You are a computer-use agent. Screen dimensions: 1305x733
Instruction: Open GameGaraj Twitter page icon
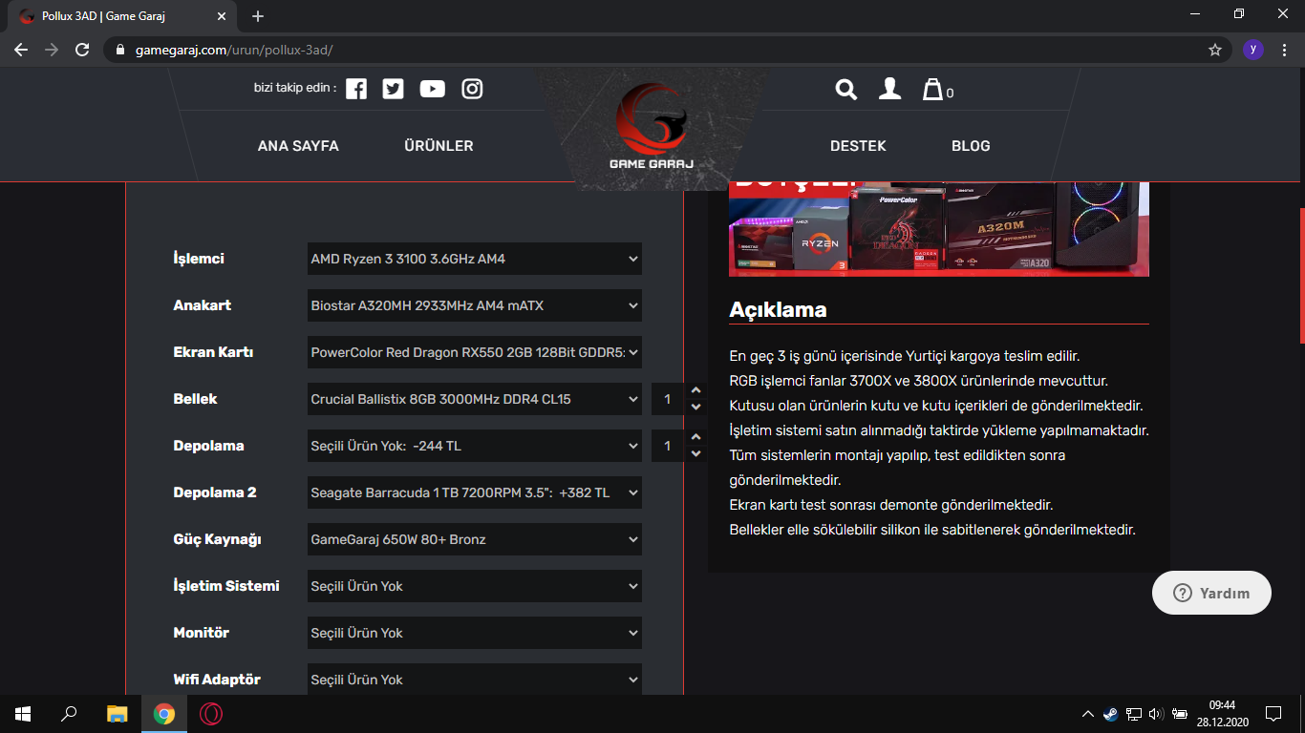tap(393, 89)
